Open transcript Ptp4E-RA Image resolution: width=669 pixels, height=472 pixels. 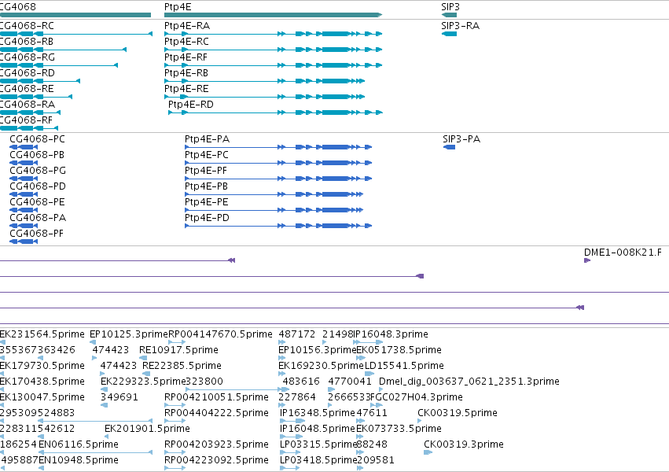click(187, 26)
